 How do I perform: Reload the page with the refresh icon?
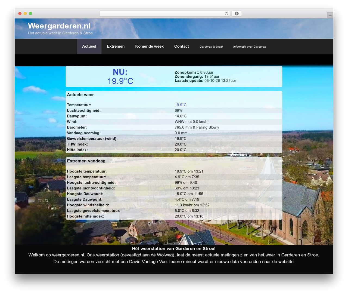click(226, 14)
